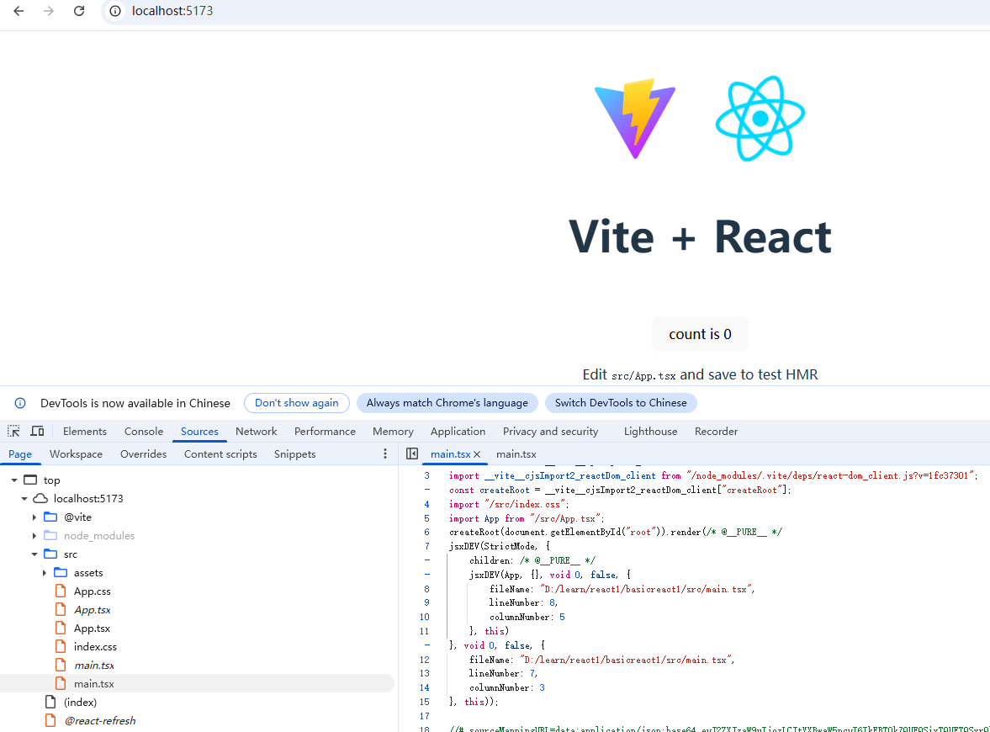
Task: Open the Workspace subtab
Action: (76, 454)
